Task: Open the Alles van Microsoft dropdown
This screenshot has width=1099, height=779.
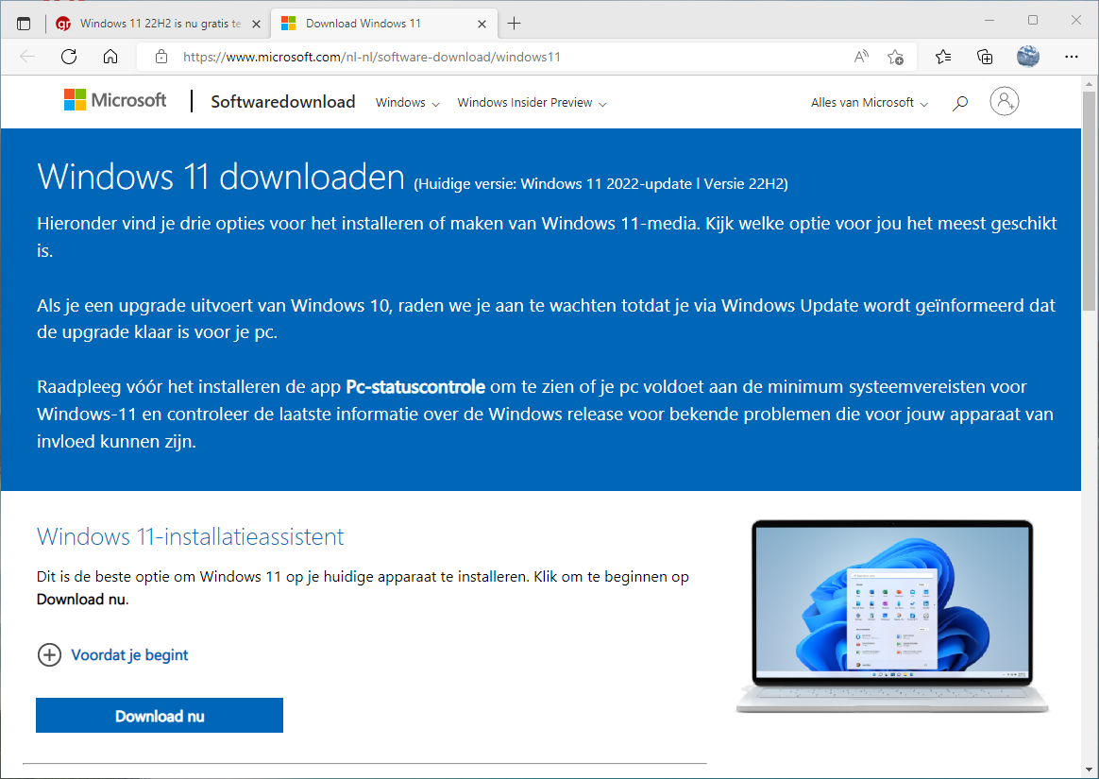Action: (x=869, y=103)
